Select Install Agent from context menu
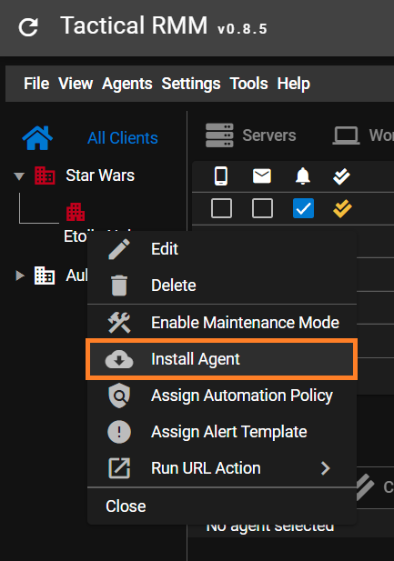The height and width of the screenshot is (561, 394). (222, 359)
